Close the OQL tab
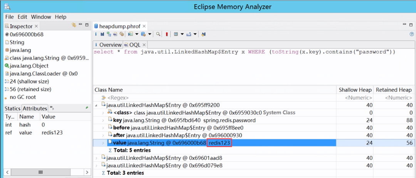 click(x=144, y=45)
